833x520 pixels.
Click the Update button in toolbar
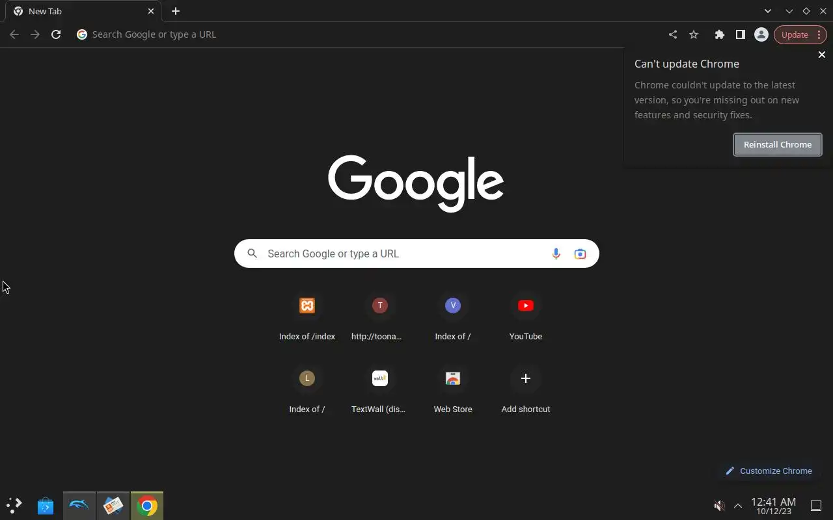[x=800, y=34]
